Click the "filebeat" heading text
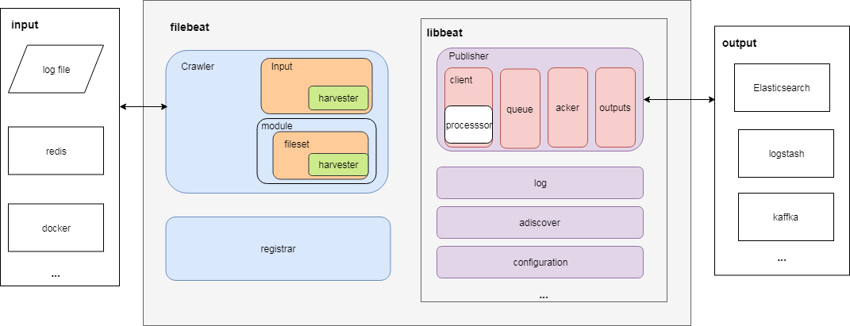Image resolution: width=850 pixels, height=326 pixels. (x=190, y=28)
